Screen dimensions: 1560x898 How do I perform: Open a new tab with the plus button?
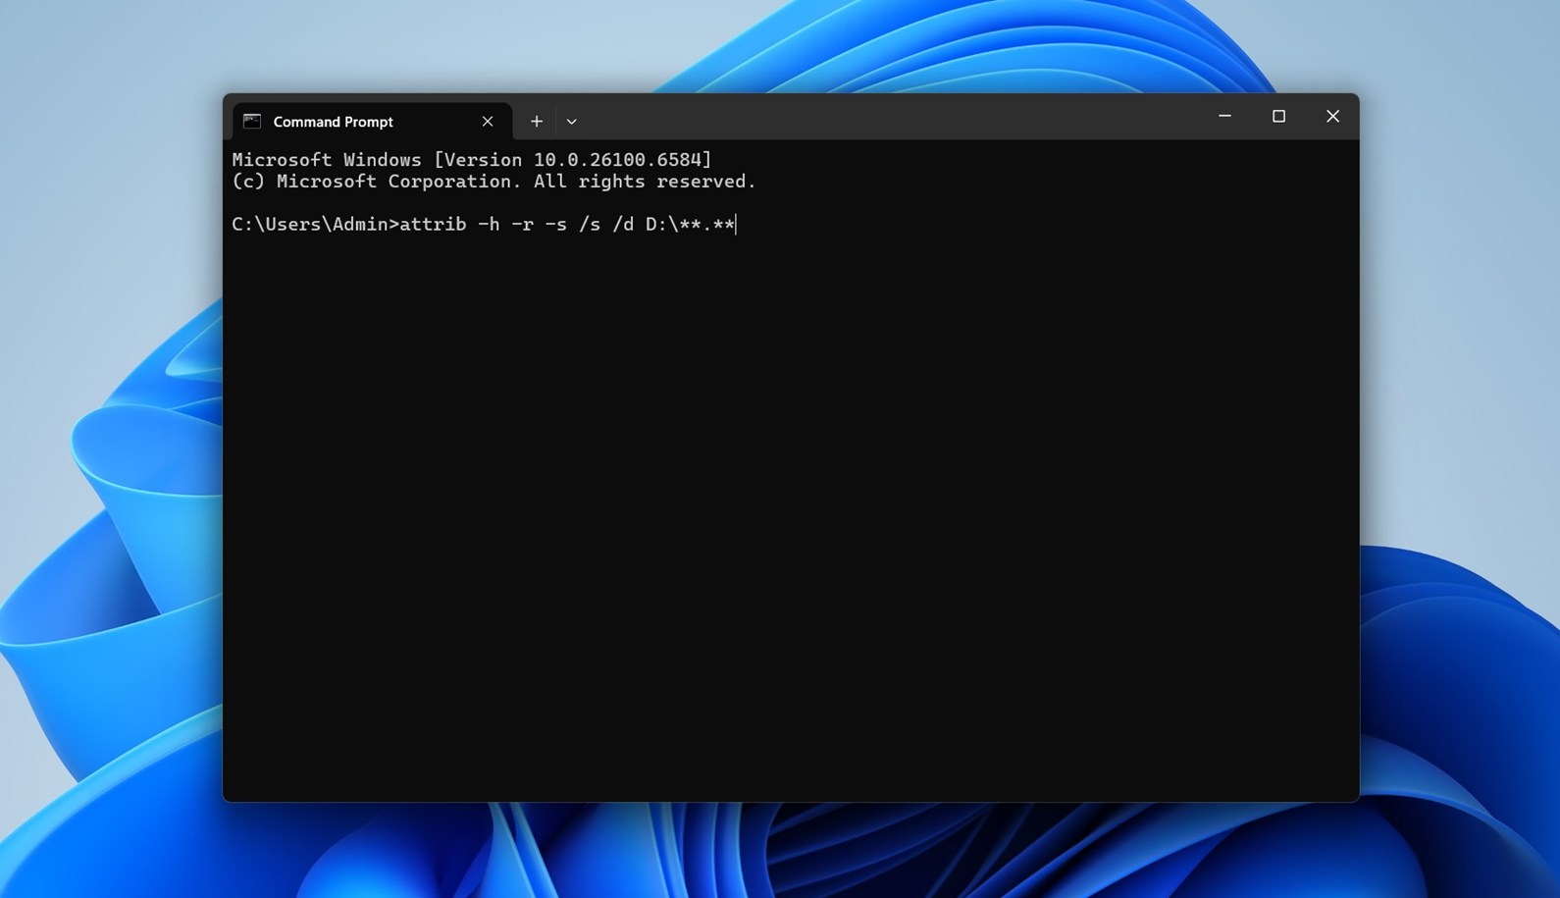537,122
